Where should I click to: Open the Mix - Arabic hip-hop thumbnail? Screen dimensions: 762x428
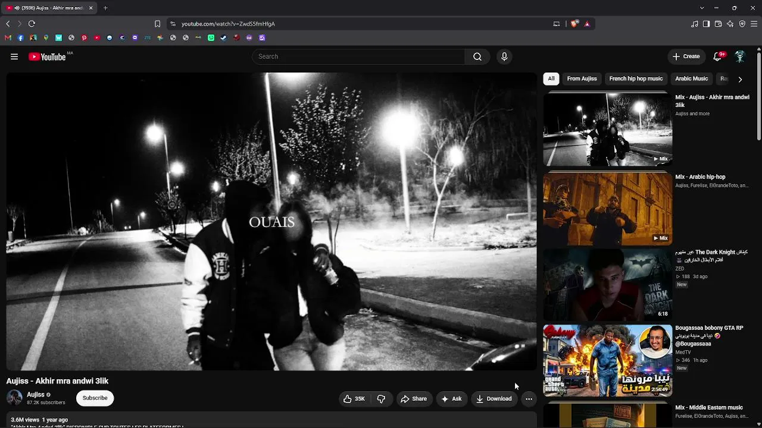tap(607, 209)
